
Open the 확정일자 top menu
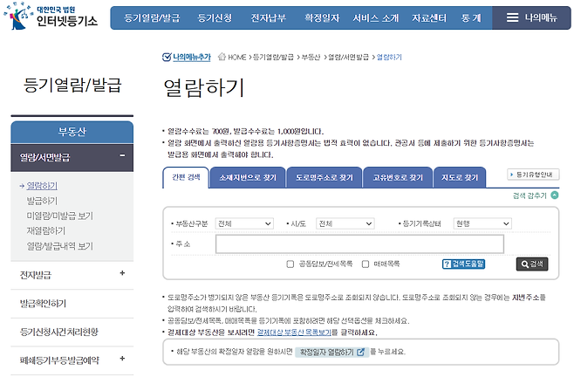(x=322, y=18)
